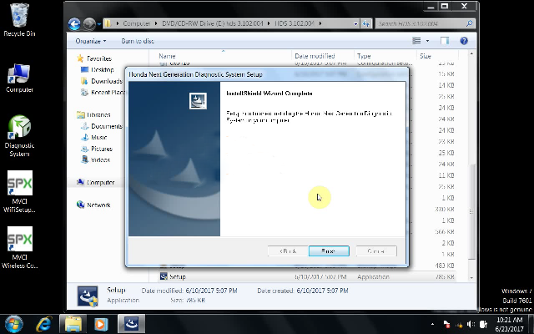Image resolution: width=534 pixels, height=334 pixels.
Task: Click the search magnifier icon
Action: tap(469, 23)
